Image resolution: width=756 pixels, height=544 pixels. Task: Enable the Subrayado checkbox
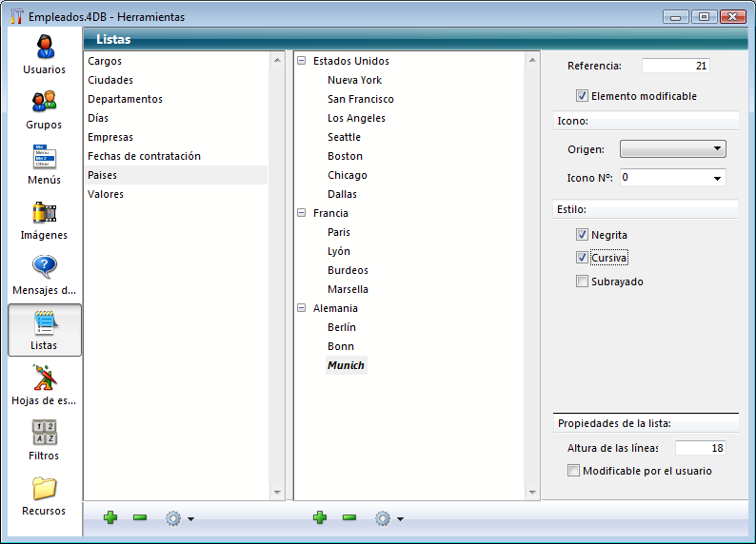[x=582, y=282]
